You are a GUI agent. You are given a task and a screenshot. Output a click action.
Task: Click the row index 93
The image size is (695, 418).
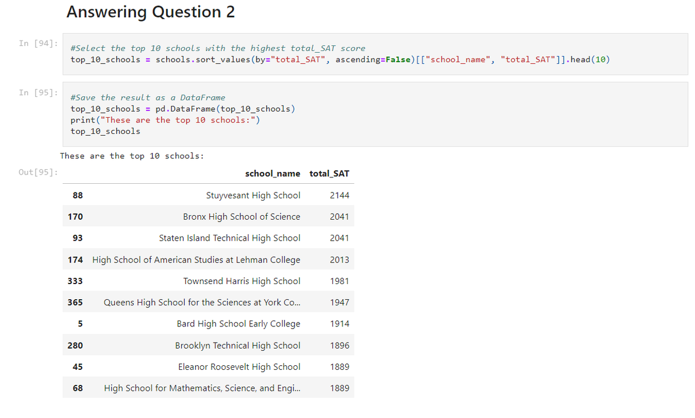point(78,238)
